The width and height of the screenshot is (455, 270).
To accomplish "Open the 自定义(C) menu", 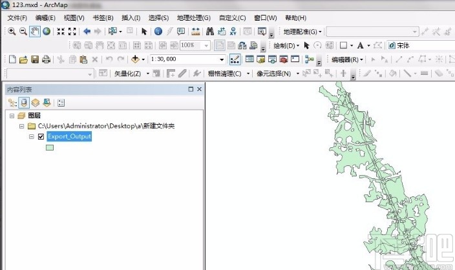I will (x=232, y=18).
